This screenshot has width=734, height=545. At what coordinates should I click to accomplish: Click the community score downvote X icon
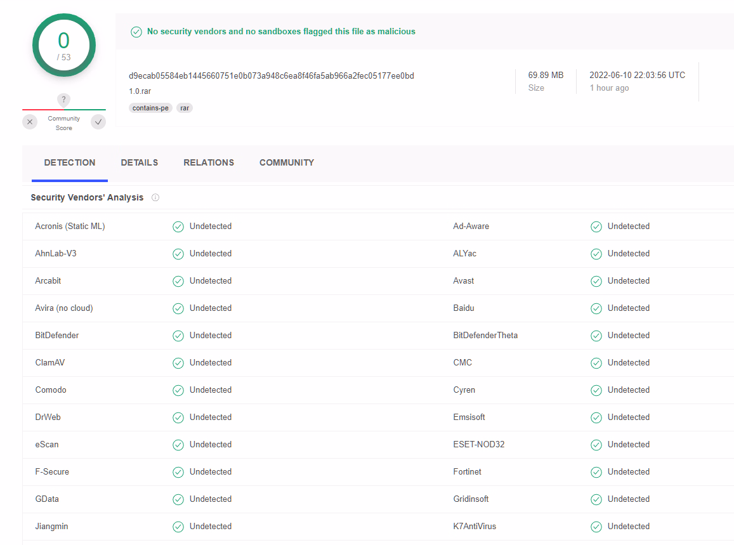coord(30,122)
